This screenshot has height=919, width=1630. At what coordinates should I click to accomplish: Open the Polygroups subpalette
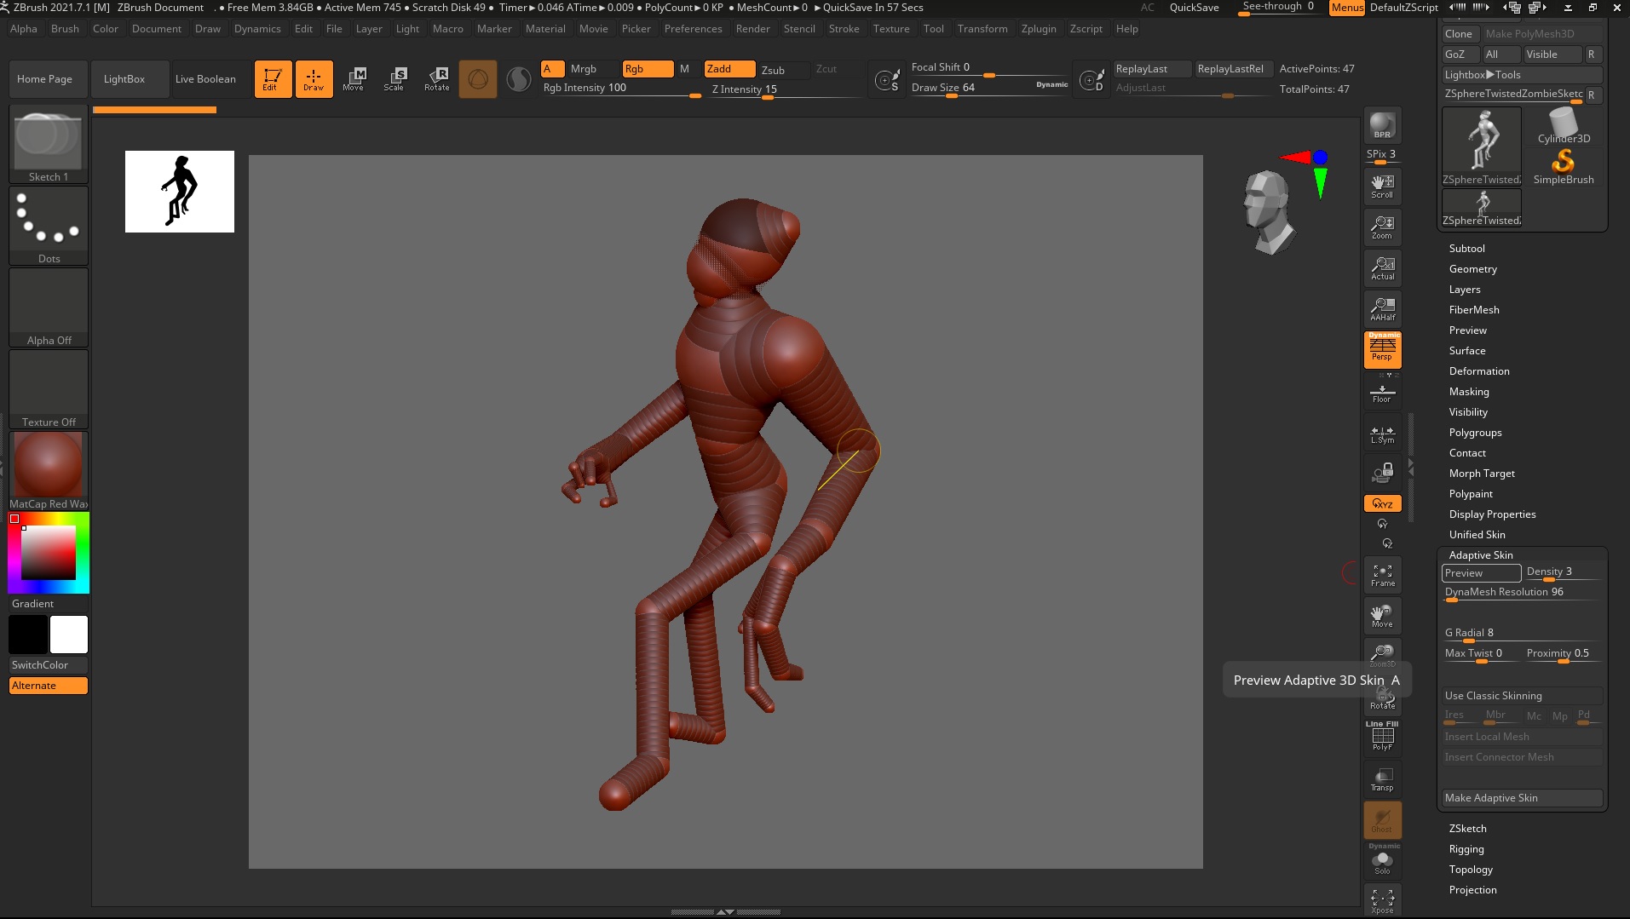tap(1475, 433)
